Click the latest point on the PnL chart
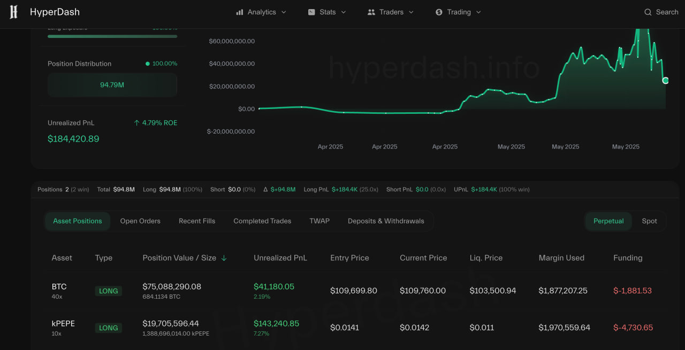Image resolution: width=685 pixels, height=350 pixels. 665,80
